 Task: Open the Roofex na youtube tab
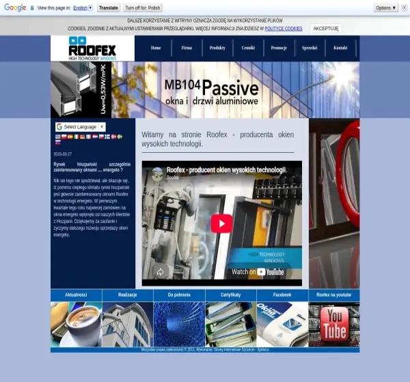(x=334, y=295)
